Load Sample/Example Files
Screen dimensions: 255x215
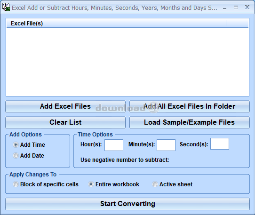(190, 122)
